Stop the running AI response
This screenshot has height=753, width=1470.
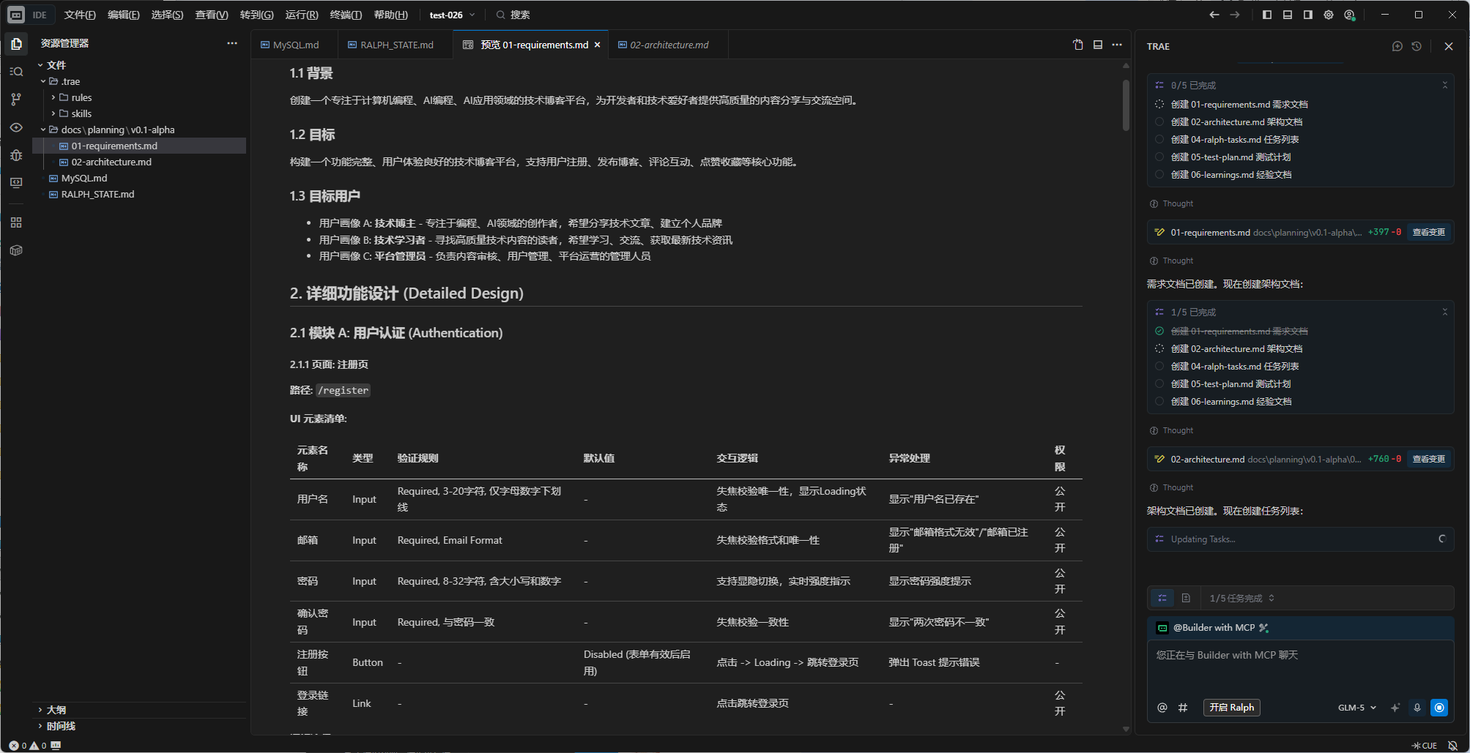(1439, 708)
